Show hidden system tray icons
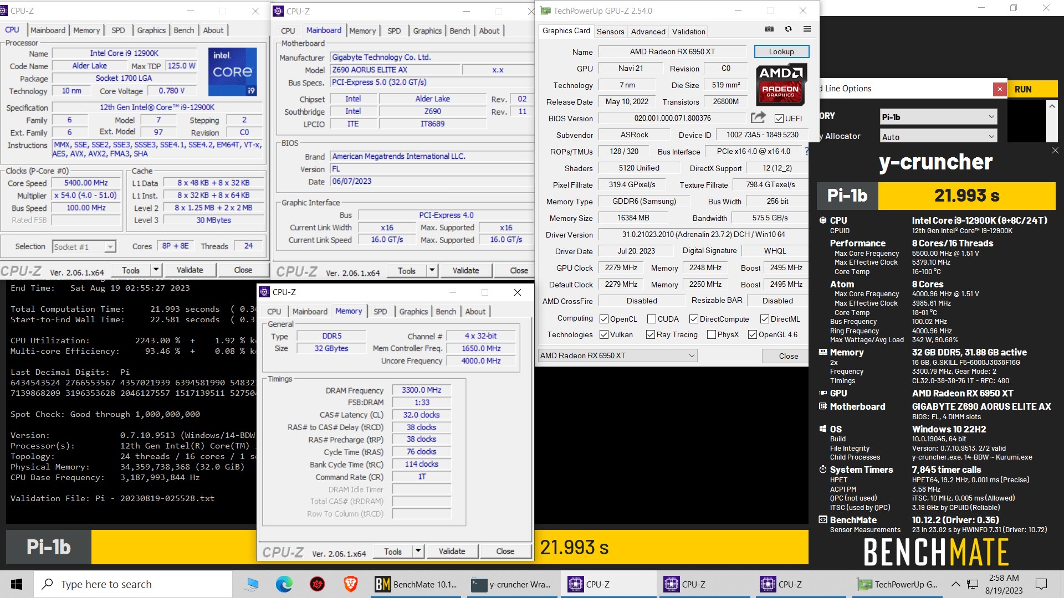The image size is (1064, 598). (x=956, y=584)
